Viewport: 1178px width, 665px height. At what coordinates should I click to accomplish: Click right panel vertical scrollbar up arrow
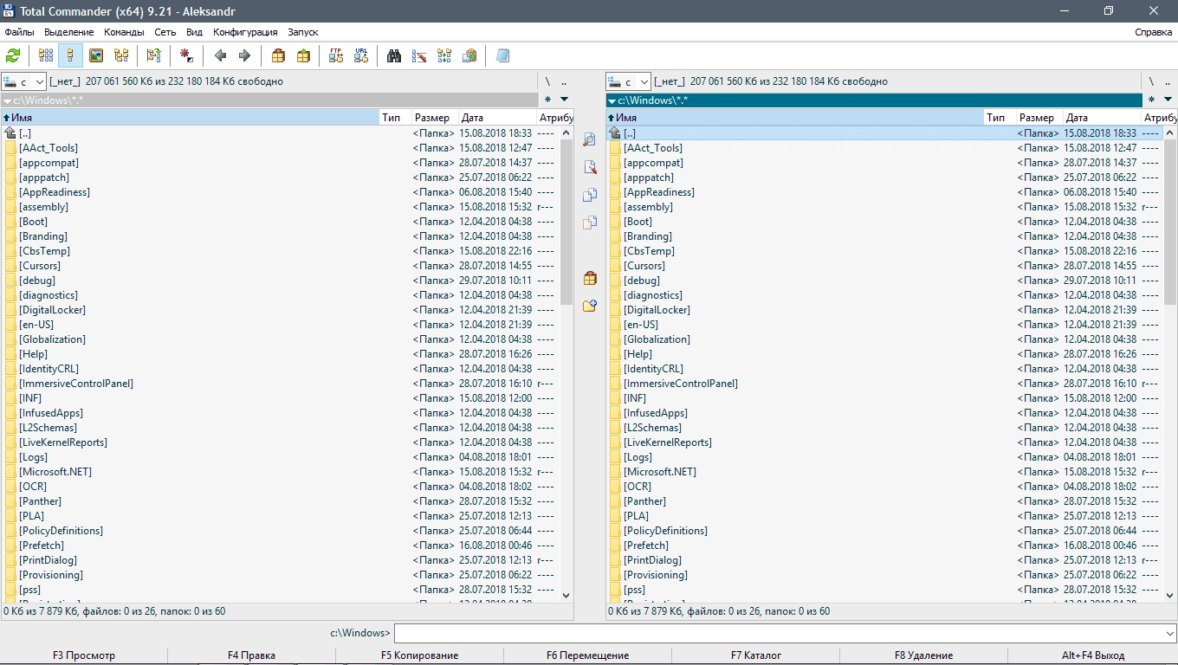pos(1170,133)
